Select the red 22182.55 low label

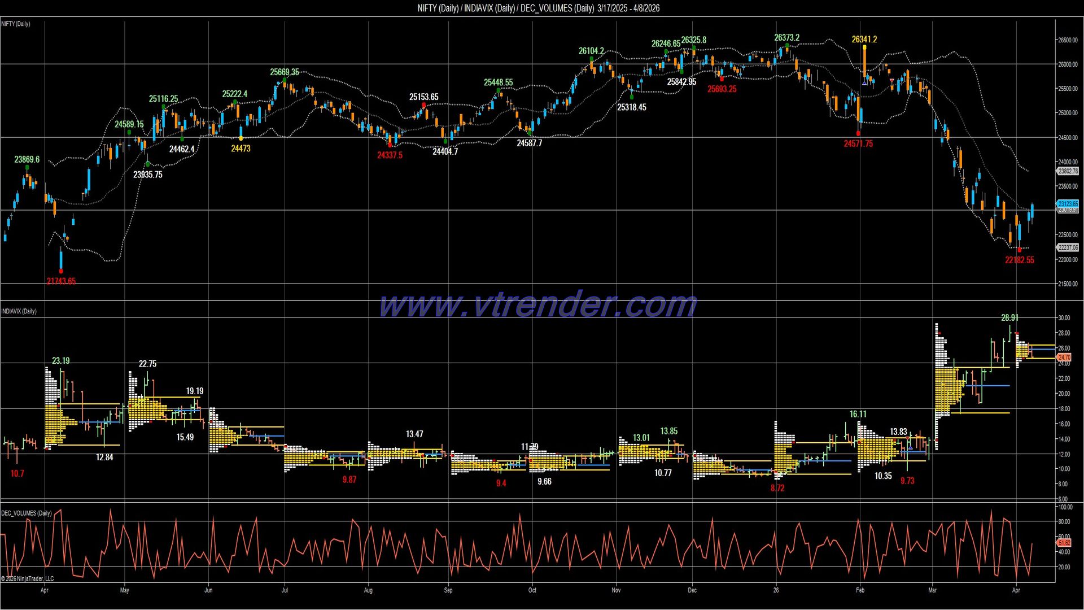[x=1020, y=260]
